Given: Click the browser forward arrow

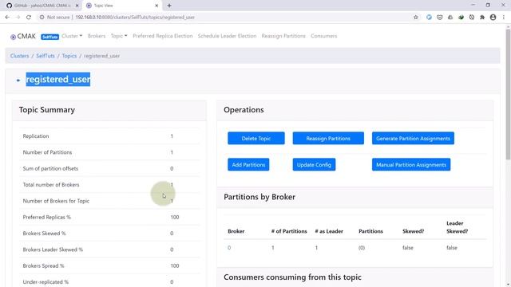Looking at the screenshot, I should tap(18, 18).
